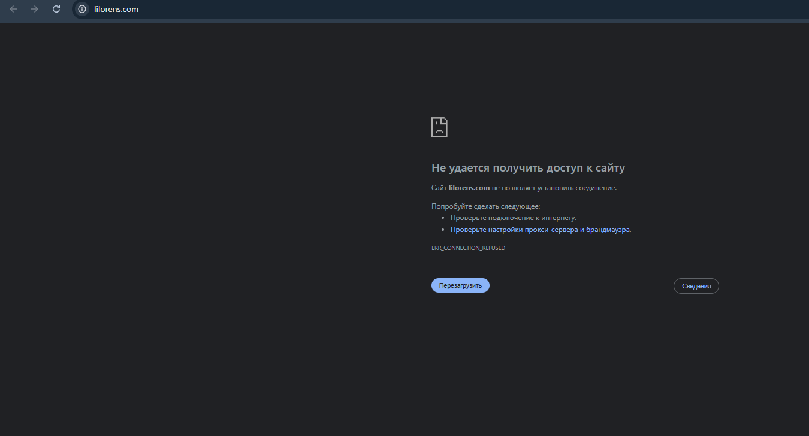Click the first bullet marker in the suggestions list
This screenshot has height=436, width=809.
click(443, 218)
